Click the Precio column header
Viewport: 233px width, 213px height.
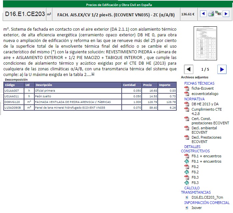pos(150,85)
